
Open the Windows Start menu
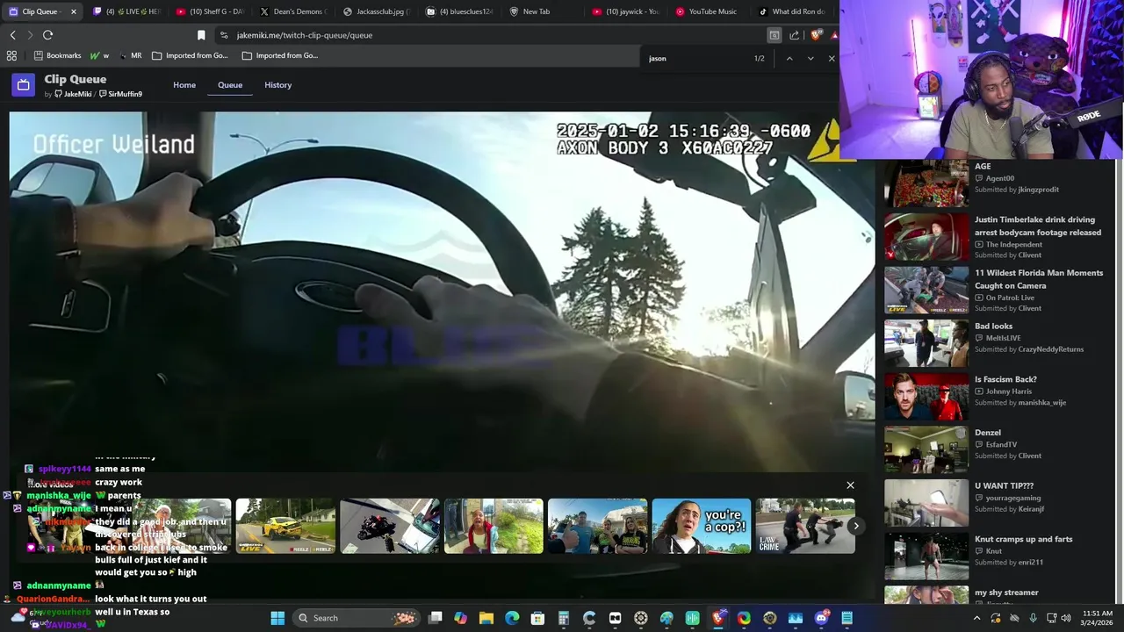tap(277, 618)
